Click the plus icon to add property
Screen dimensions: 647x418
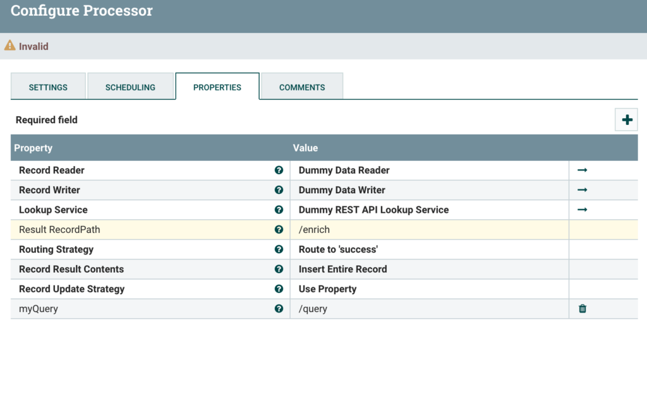[x=627, y=120]
